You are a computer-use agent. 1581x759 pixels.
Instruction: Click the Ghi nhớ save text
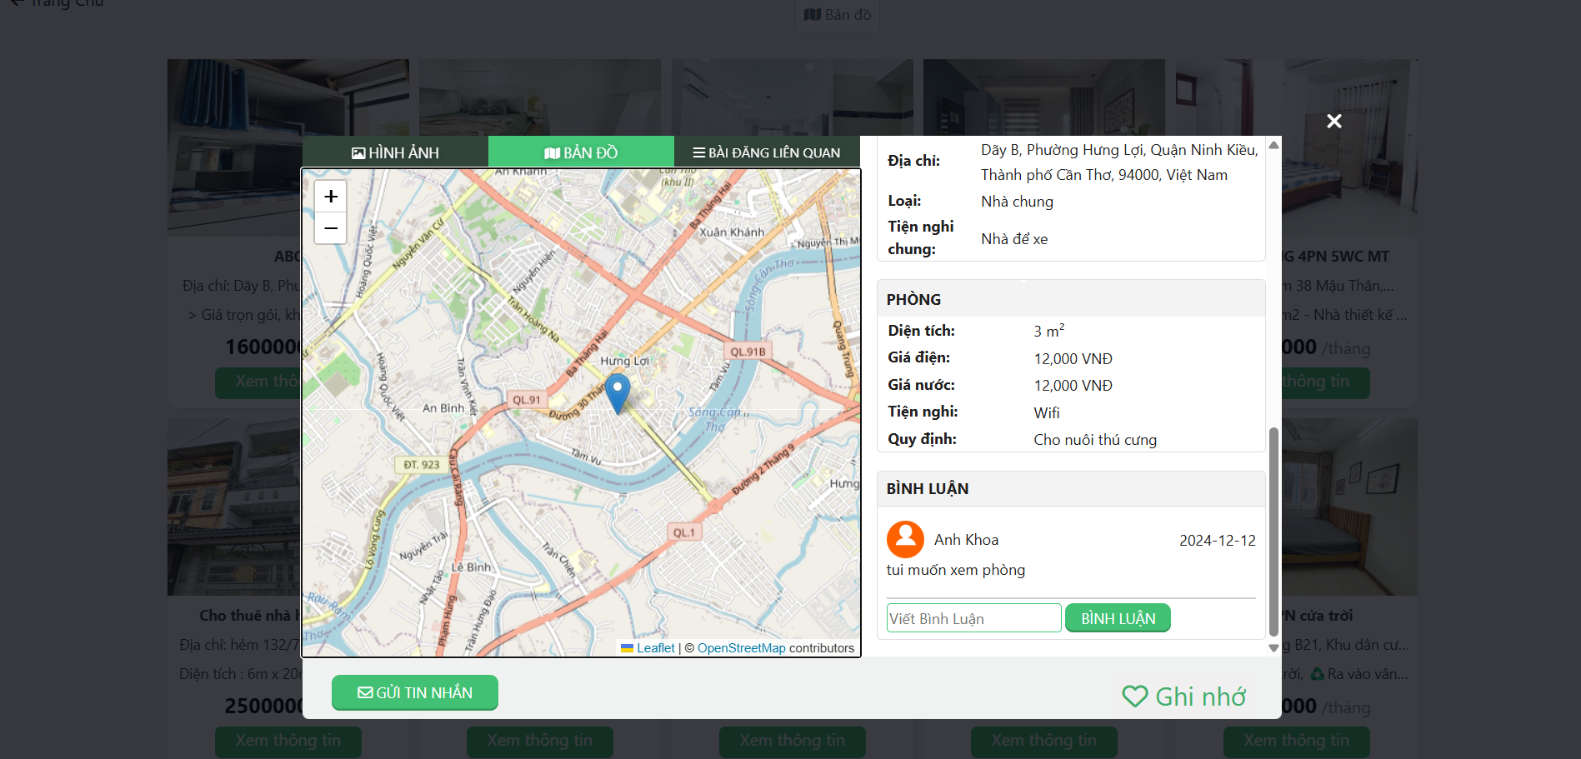pyautogui.click(x=1201, y=697)
